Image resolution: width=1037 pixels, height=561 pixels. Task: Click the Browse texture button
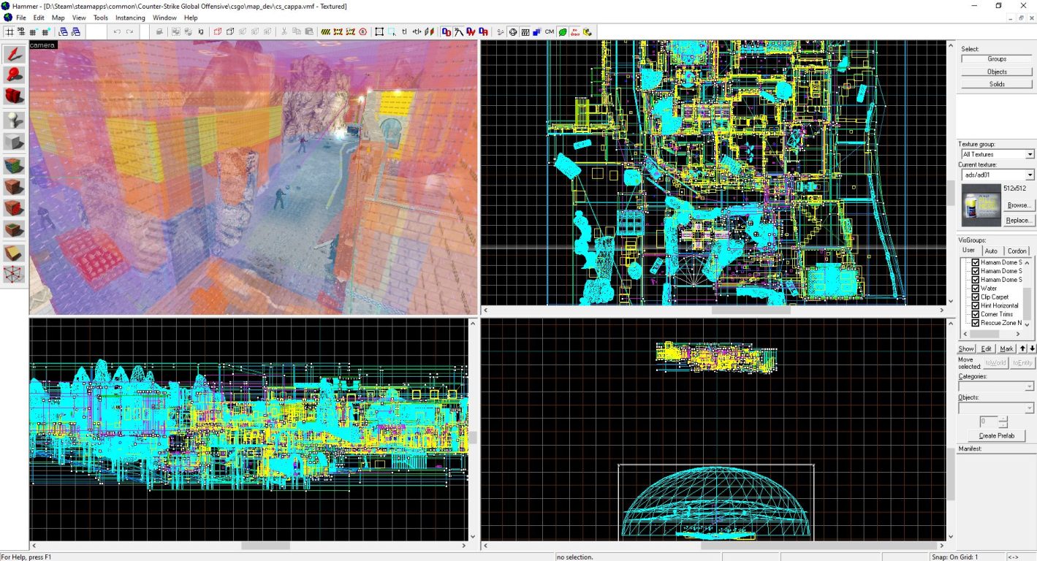[1019, 205]
